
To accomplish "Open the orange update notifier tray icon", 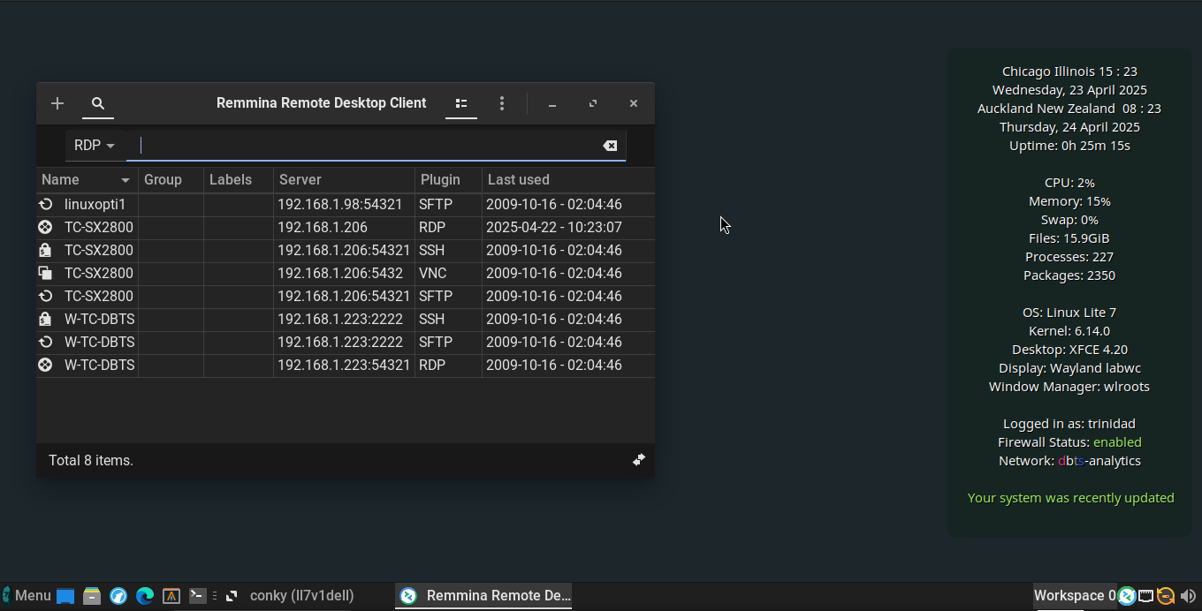I will pos(1166,596).
